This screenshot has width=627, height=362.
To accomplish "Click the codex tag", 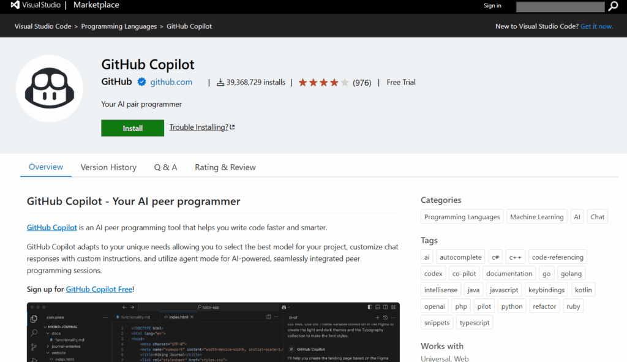I will click(x=433, y=274).
